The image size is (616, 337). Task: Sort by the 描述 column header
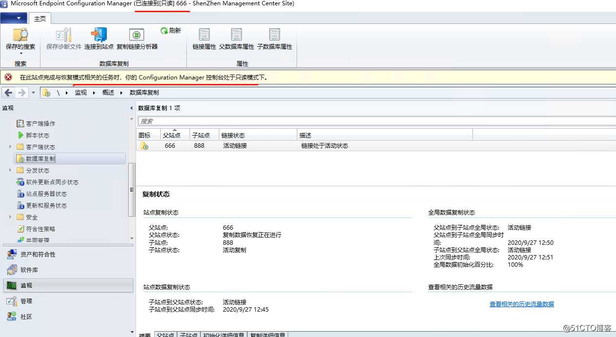pyautogui.click(x=385, y=135)
